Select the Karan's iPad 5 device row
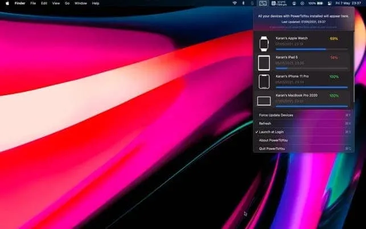Image resolution: width=366 pixels, height=229 pixels. point(303,60)
